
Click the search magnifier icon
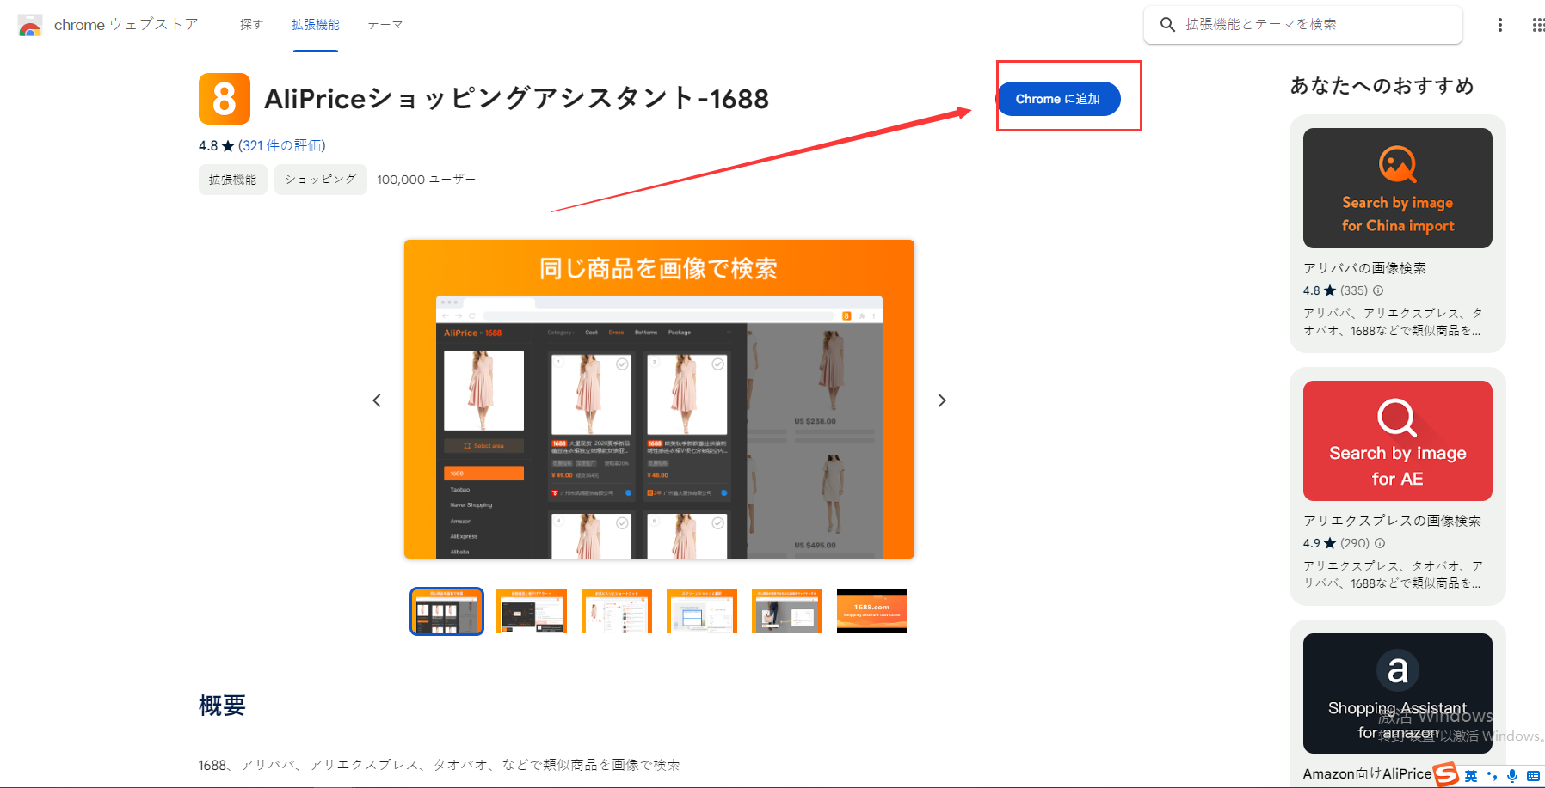1167,25
